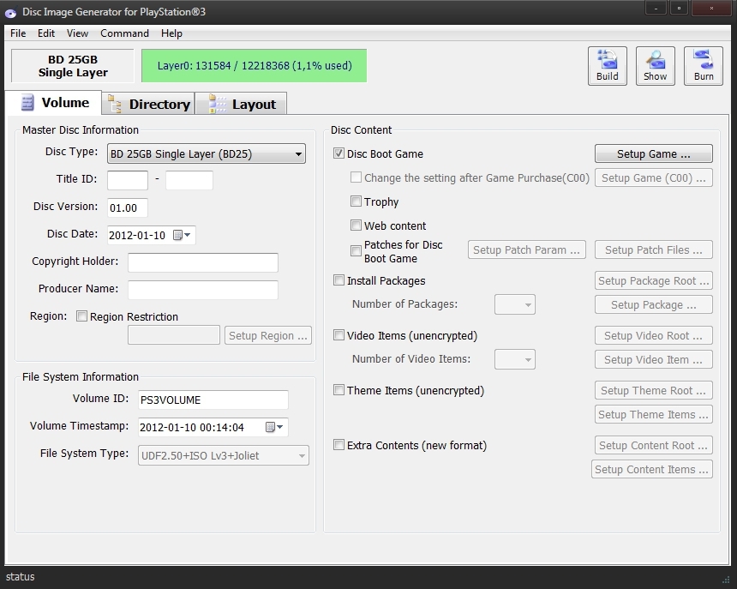Click the 'status' text in status bar
Image resolution: width=737 pixels, height=589 pixels.
tap(21, 577)
